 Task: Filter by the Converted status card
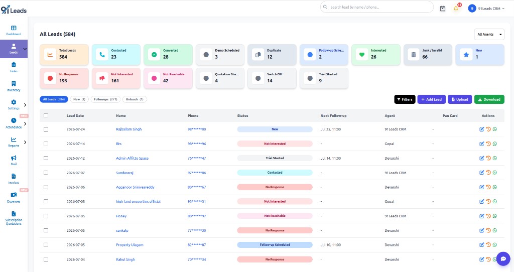click(168, 54)
